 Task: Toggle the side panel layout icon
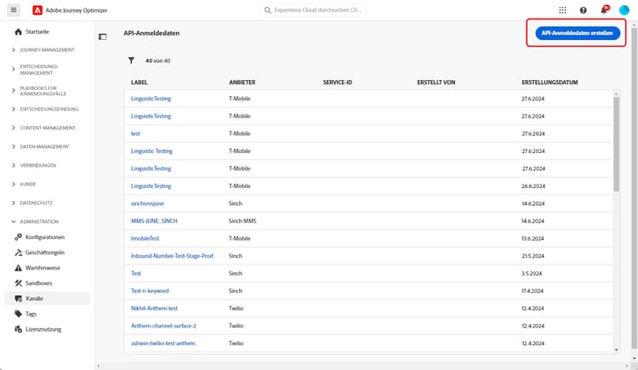point(103,37)
